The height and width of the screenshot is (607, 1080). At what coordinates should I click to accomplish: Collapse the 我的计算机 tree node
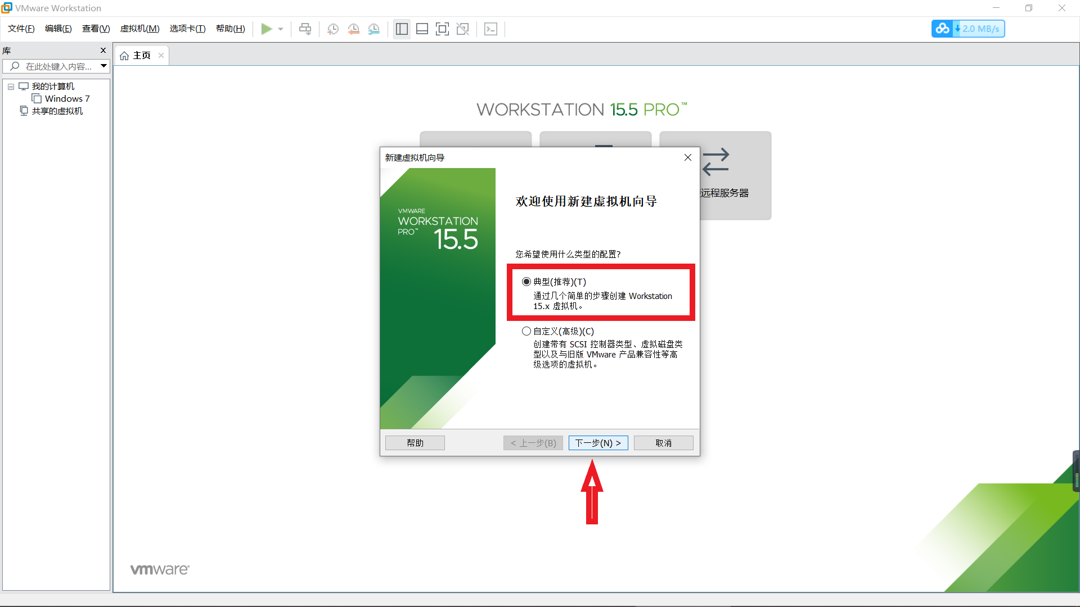pos(11,87)
